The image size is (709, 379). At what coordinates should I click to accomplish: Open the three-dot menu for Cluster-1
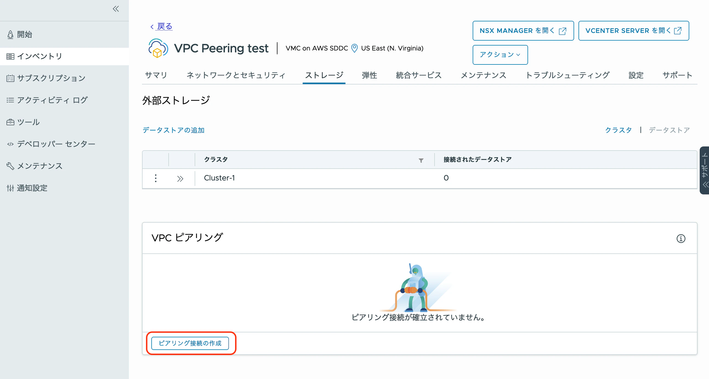pos(156,178)
